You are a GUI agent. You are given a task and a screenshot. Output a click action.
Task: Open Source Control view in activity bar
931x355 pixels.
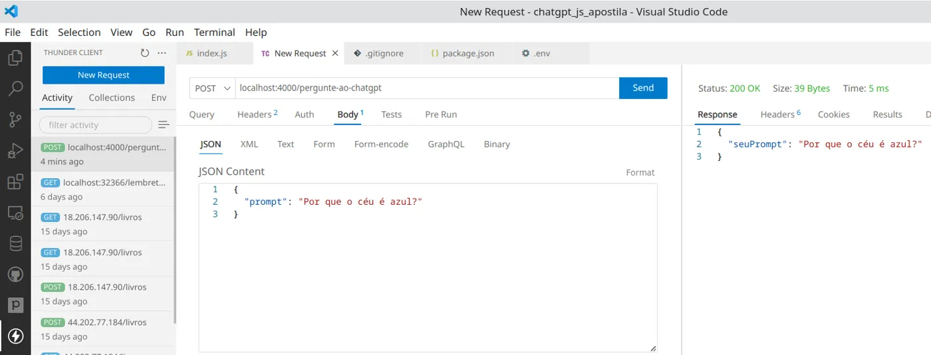tap(15, 120)
